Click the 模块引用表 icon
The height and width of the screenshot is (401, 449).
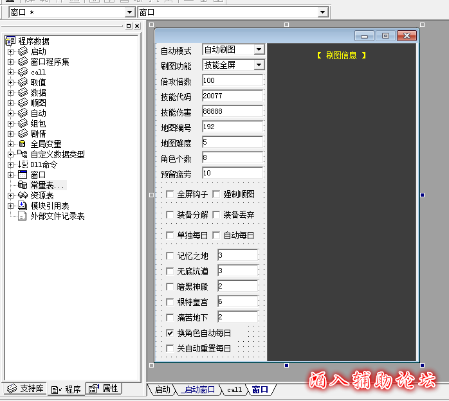(x=23, y=206)
